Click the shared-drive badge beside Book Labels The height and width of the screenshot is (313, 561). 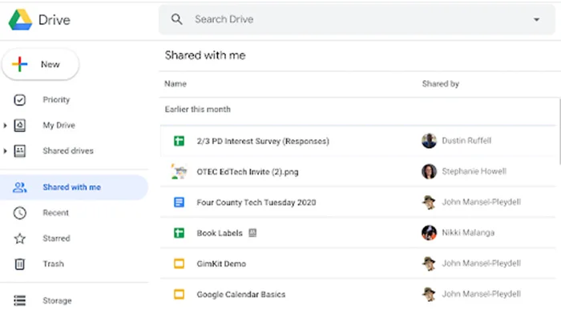coord(252,233)
